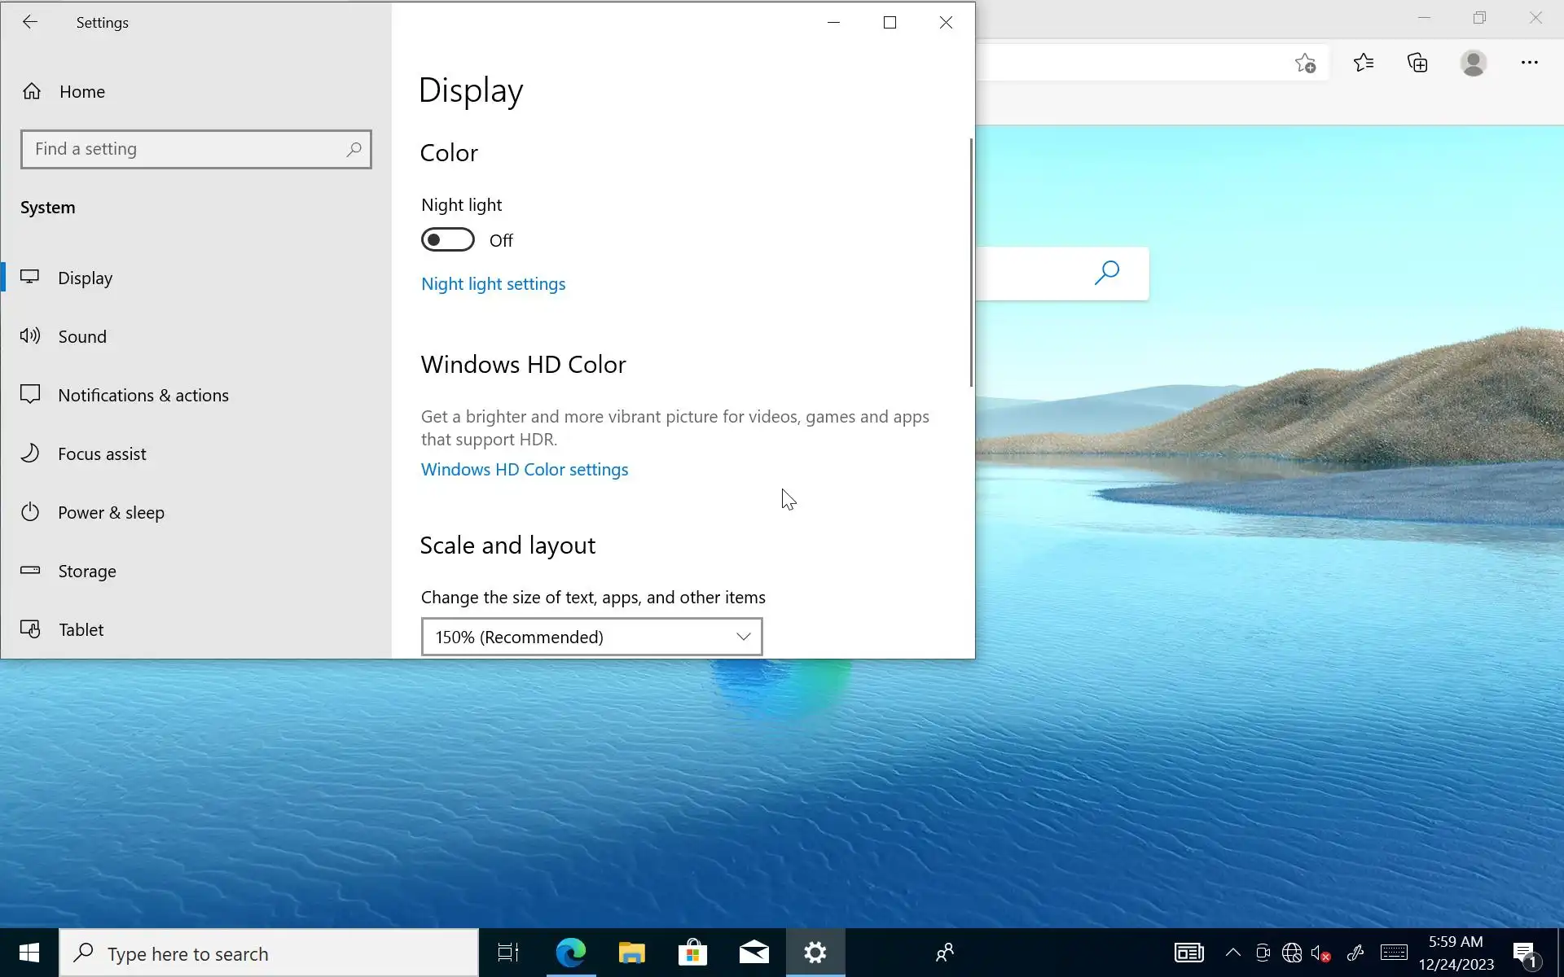The height and width of the screenshot is (977, 1564).
Task: Open Windows HD Color settings link
Action: tap(524, 470)
